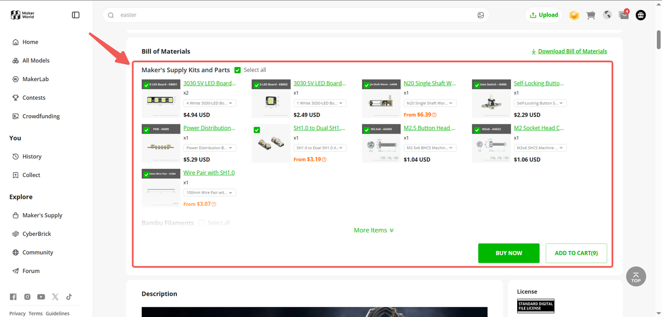Click the ADD TO CART(9) button
Viewport: 662px width, 317px height.
click(x=576, y=253)
